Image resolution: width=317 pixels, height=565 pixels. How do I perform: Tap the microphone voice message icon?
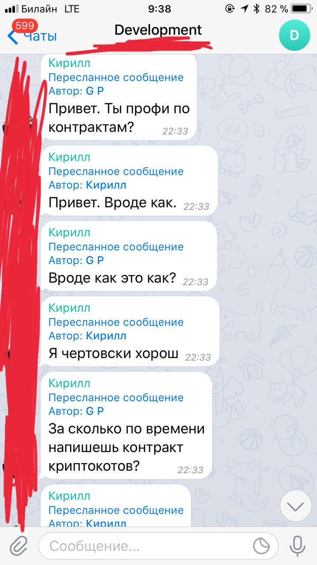click(x=298, y=546)
